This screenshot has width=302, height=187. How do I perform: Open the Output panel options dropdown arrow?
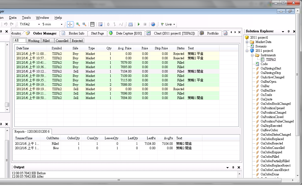228,167
